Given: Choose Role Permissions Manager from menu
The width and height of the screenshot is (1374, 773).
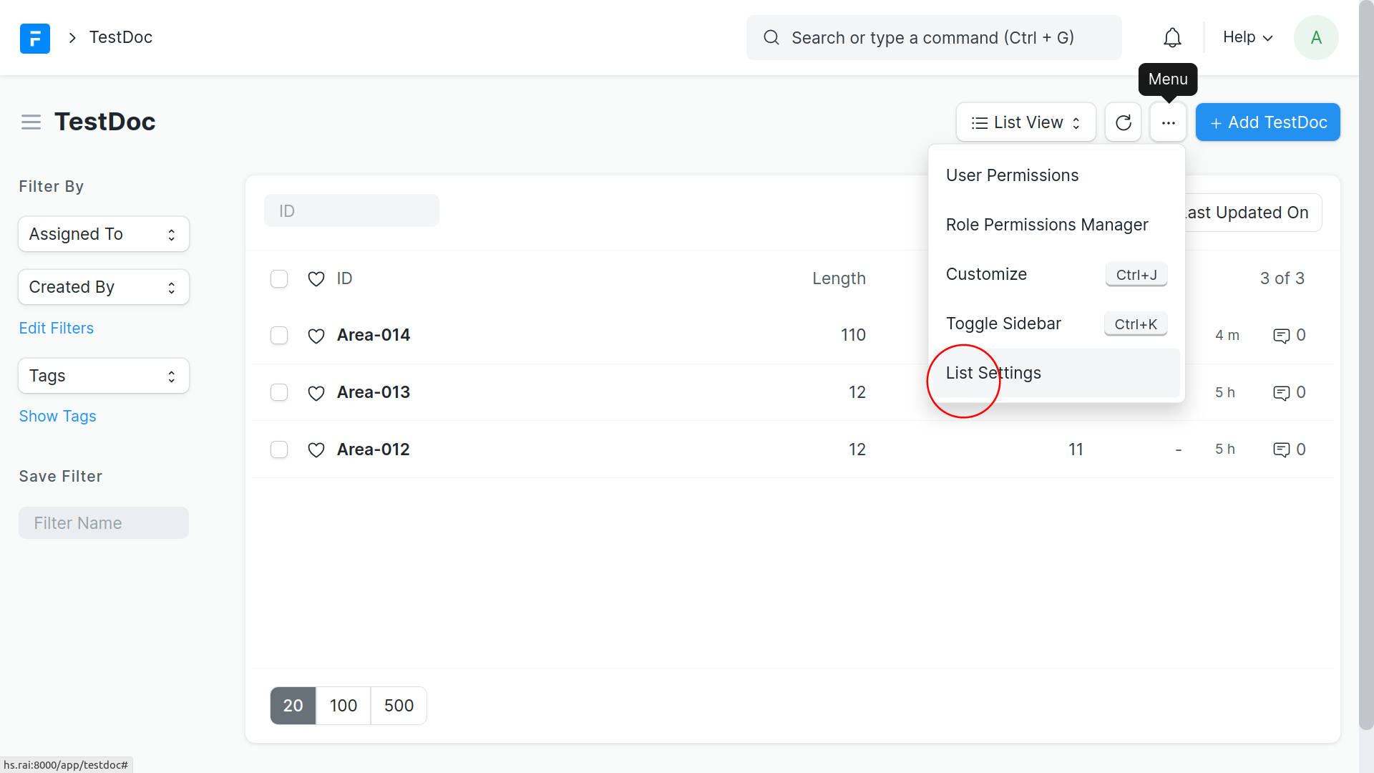Looking at the screenshot, I should pos(1046,225).
